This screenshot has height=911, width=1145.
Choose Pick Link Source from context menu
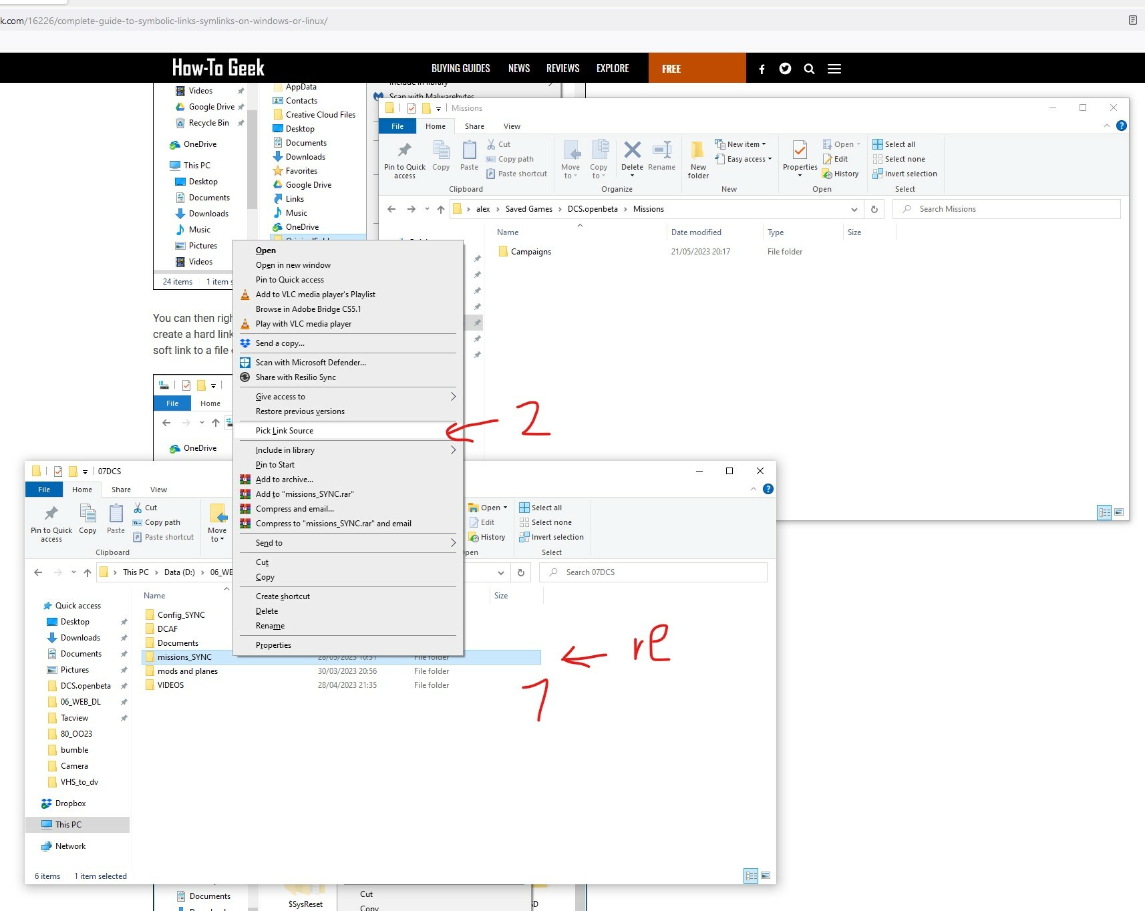coord(347,431)
